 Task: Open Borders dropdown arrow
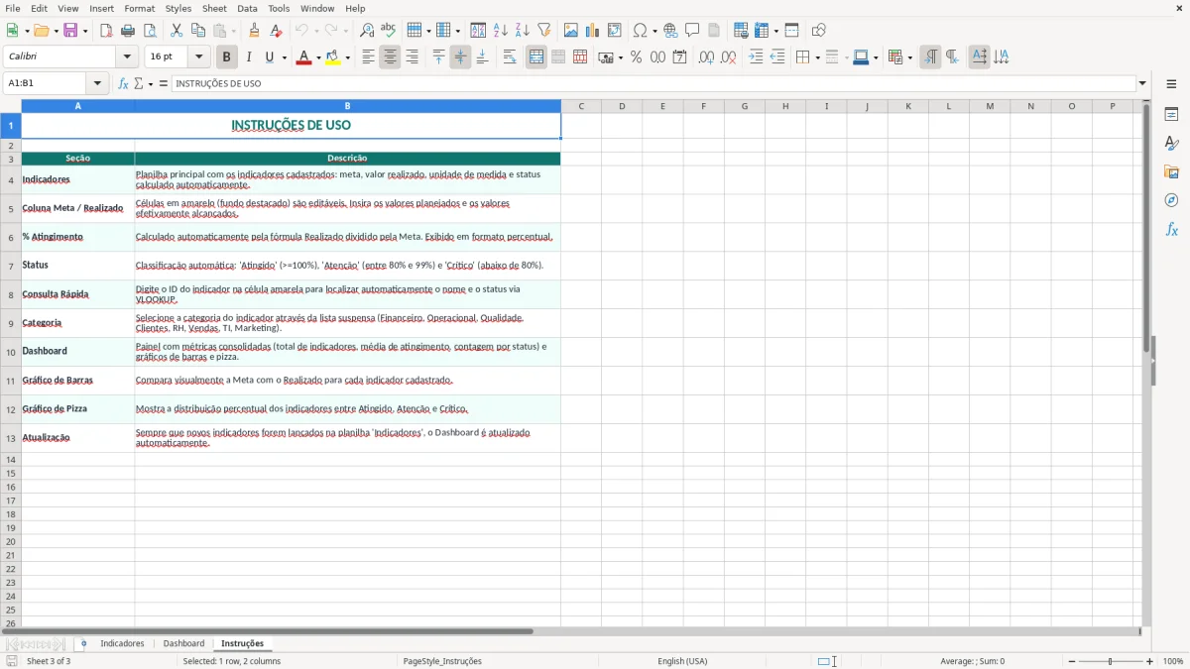tap(817, 57)
